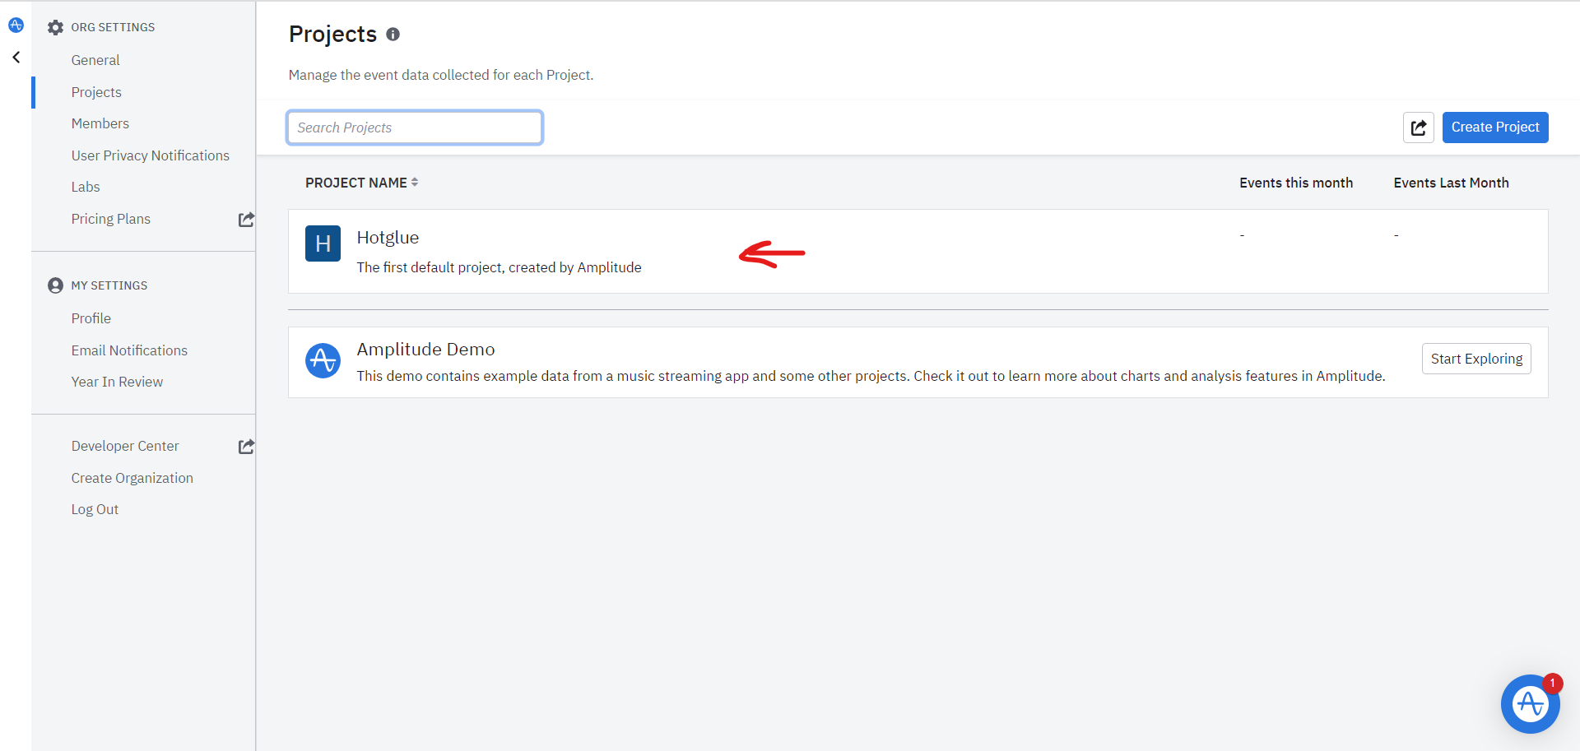Open General org settings

95,60
